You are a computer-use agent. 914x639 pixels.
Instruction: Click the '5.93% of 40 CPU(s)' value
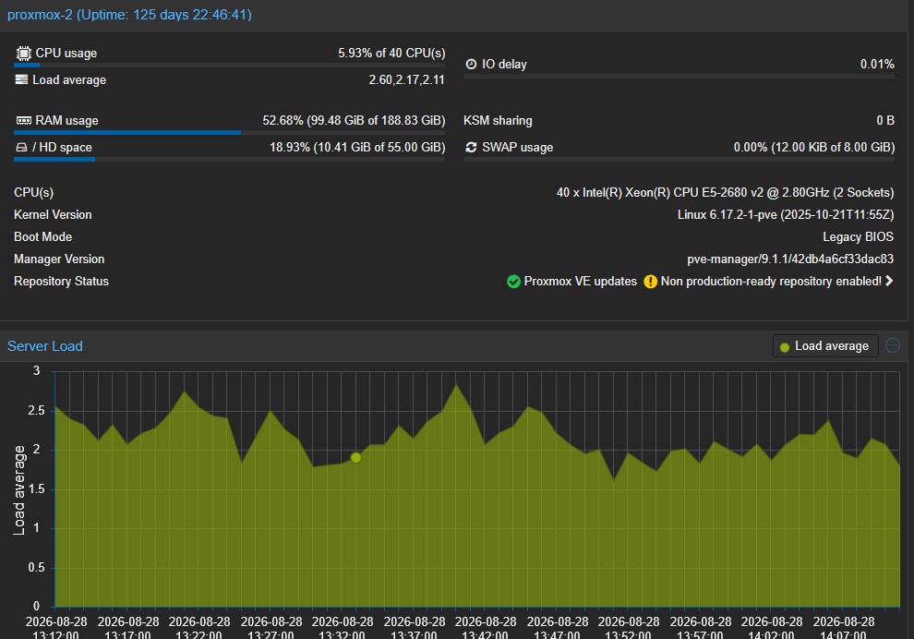391,53
